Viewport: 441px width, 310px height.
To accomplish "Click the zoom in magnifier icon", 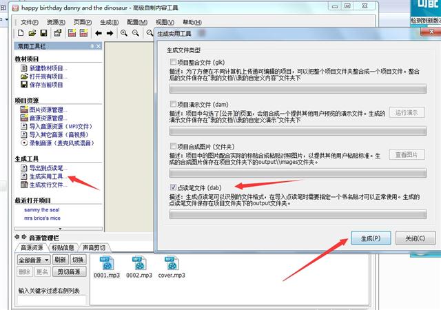I will coord(125,33).
